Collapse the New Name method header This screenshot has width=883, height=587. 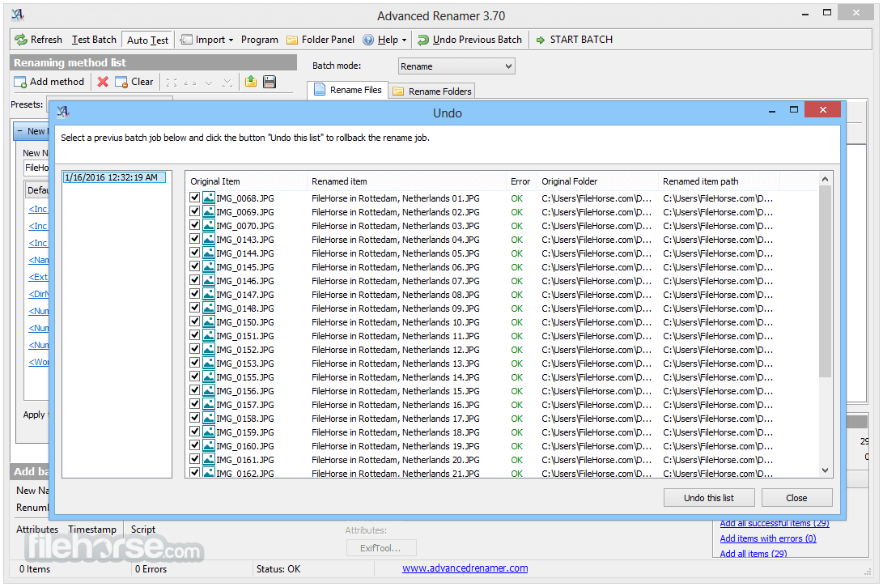coord(19,131)
